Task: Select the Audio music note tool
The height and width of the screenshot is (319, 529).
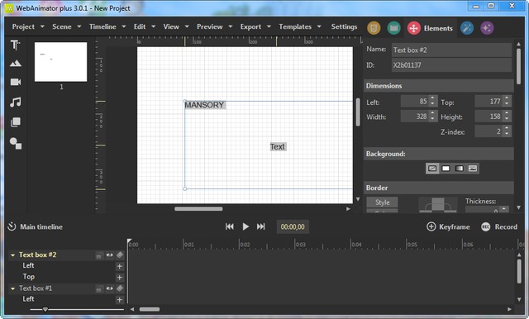Action: (15, 102)
